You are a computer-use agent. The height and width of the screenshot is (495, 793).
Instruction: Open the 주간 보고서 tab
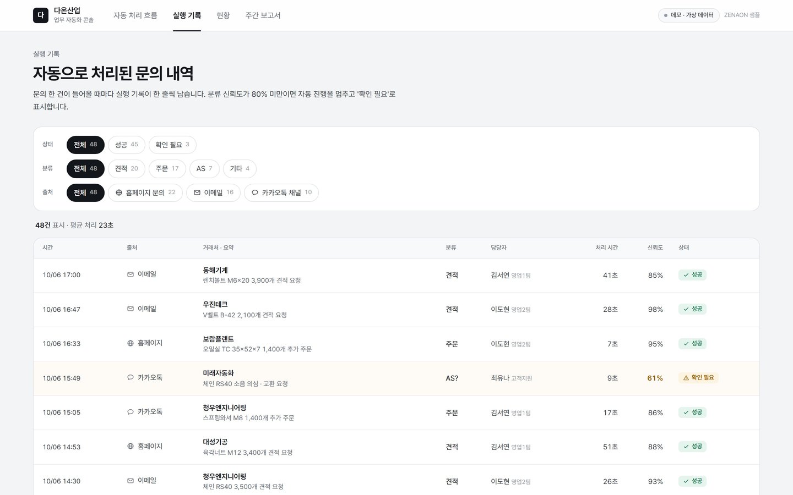(263, 15)
